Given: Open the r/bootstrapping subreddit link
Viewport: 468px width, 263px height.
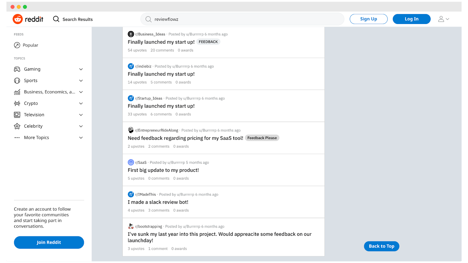Looking at the screenshot, I should (x=149, y=226).
